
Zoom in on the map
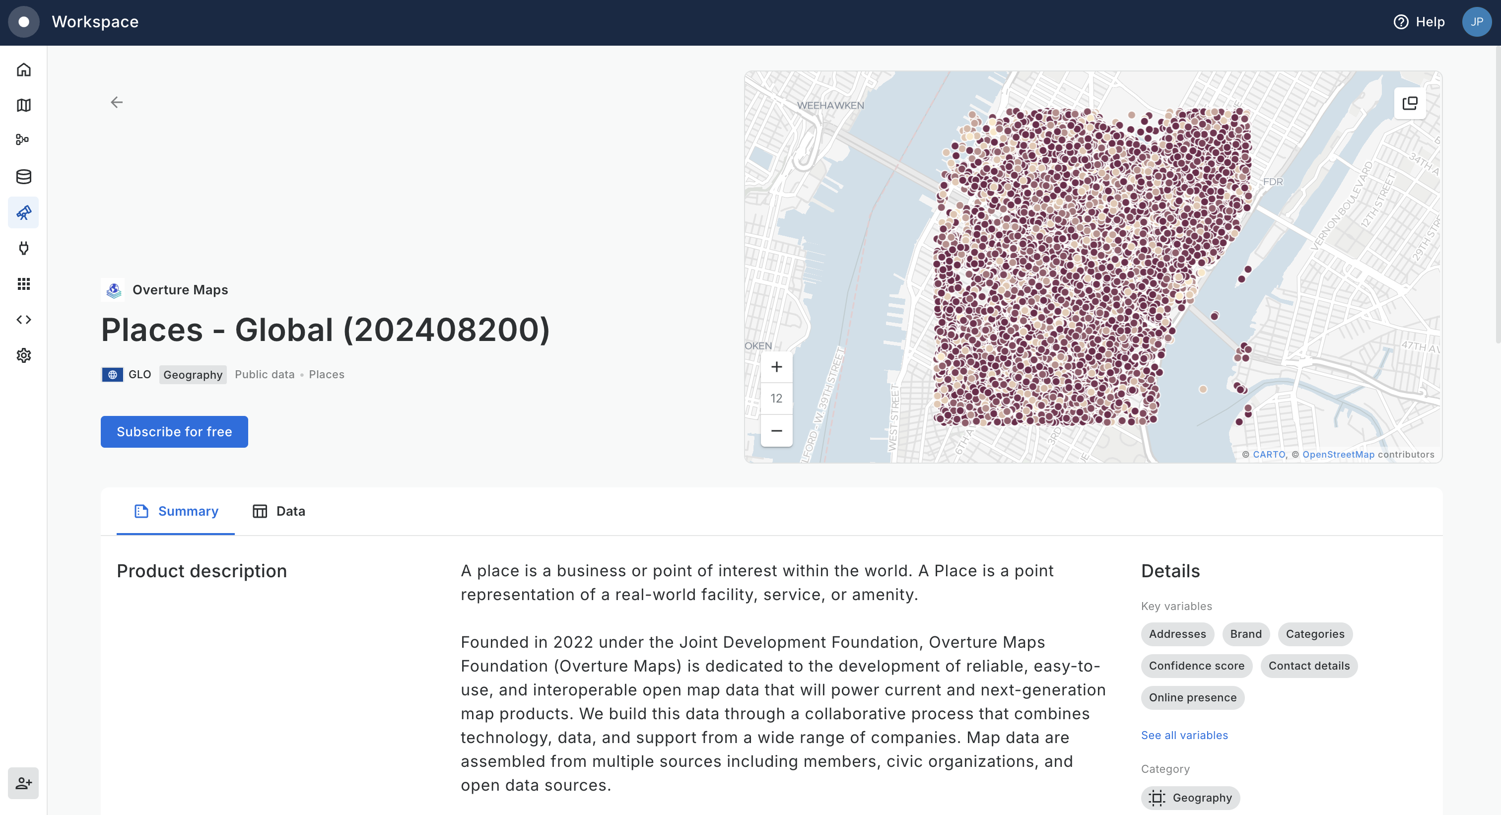(776, 367)
